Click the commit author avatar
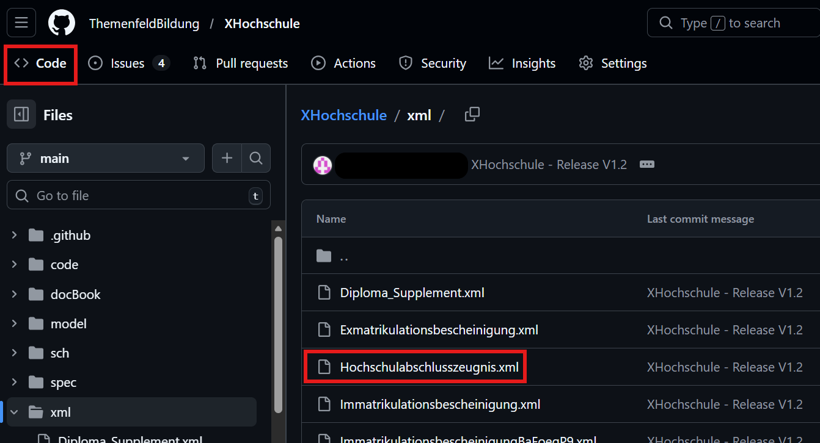This screenshot has height=443, width=820. pyautogui.click(x=323, y=165)
